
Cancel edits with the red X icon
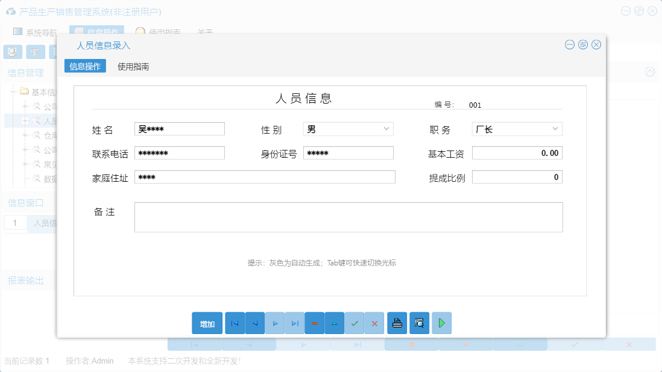(374, 323)
